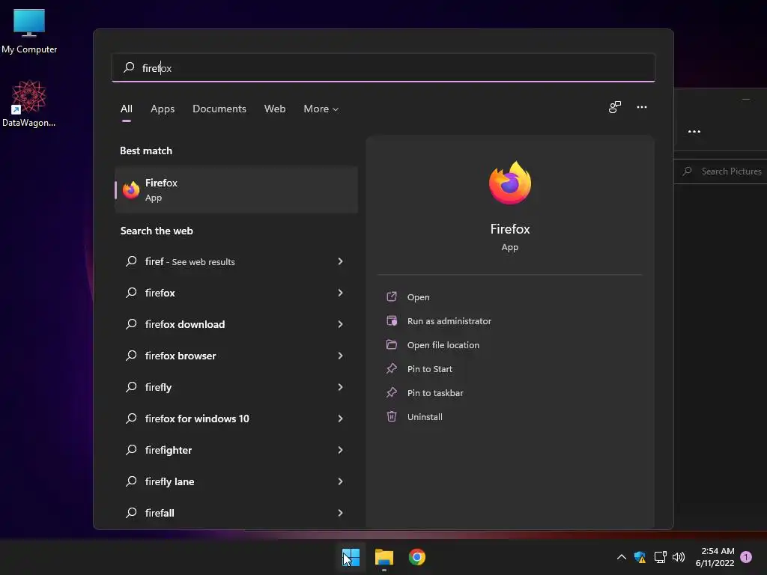
Task: Select 'firefox for windows 10' suggestion text
Action: click(197, 419)
